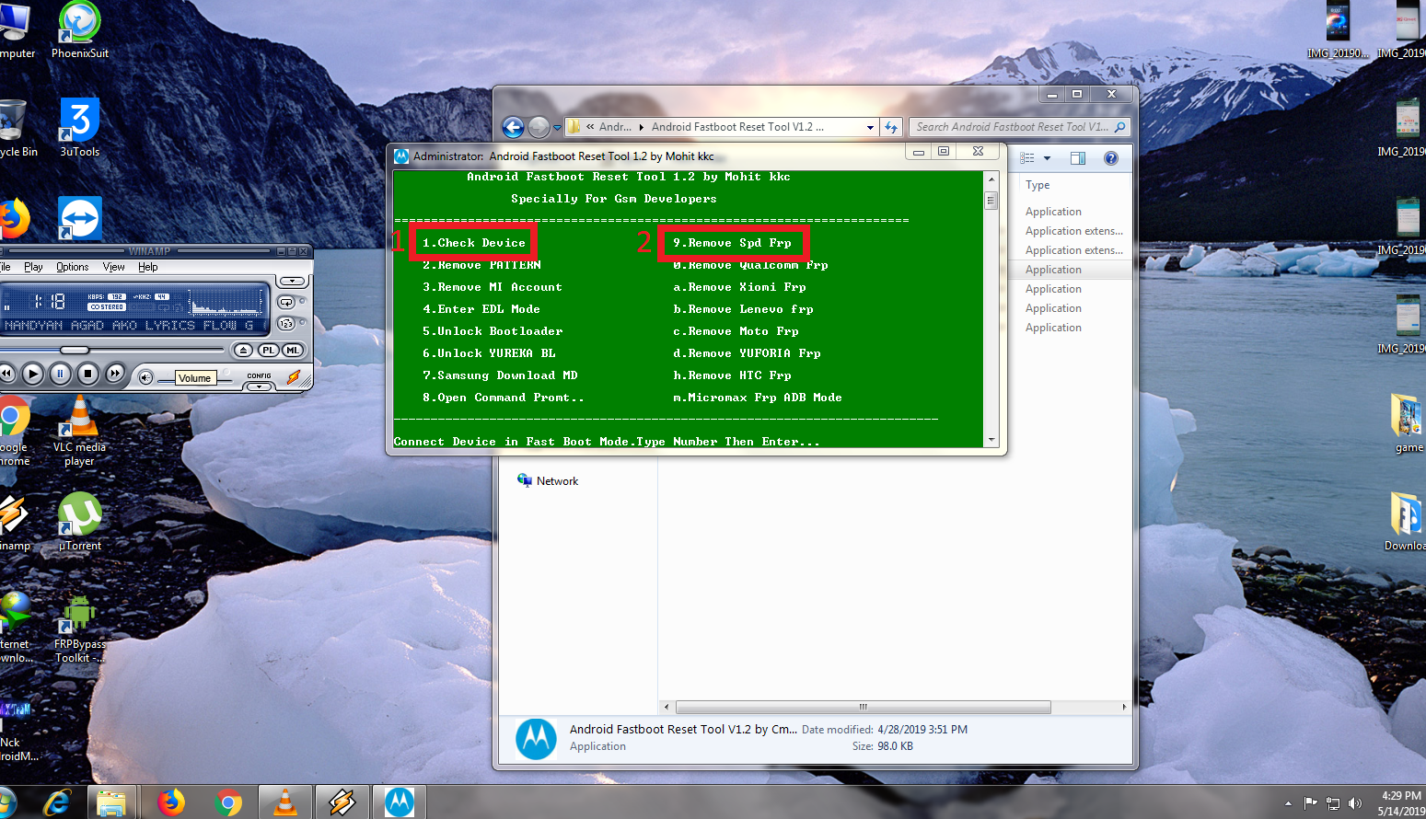Open the Winamp Help menu
The width and height of the screenshot is (1426, 819).
tap(148, 267)
